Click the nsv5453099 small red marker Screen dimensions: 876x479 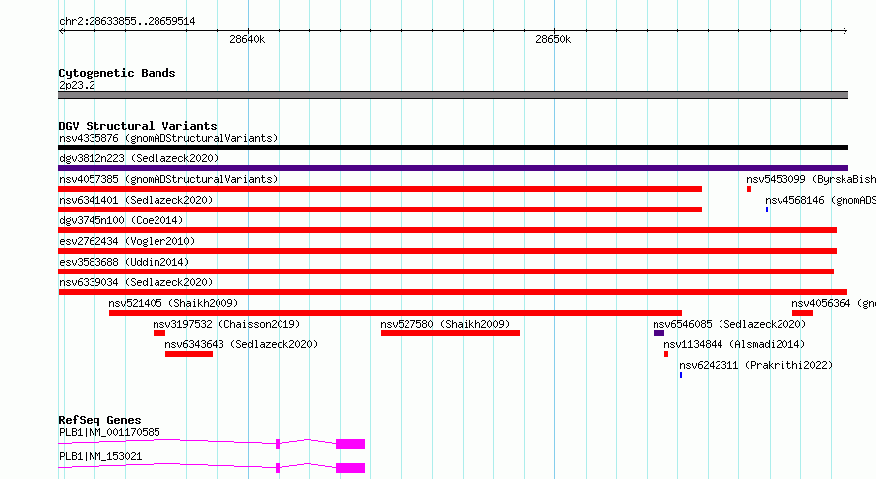(749, 189)
